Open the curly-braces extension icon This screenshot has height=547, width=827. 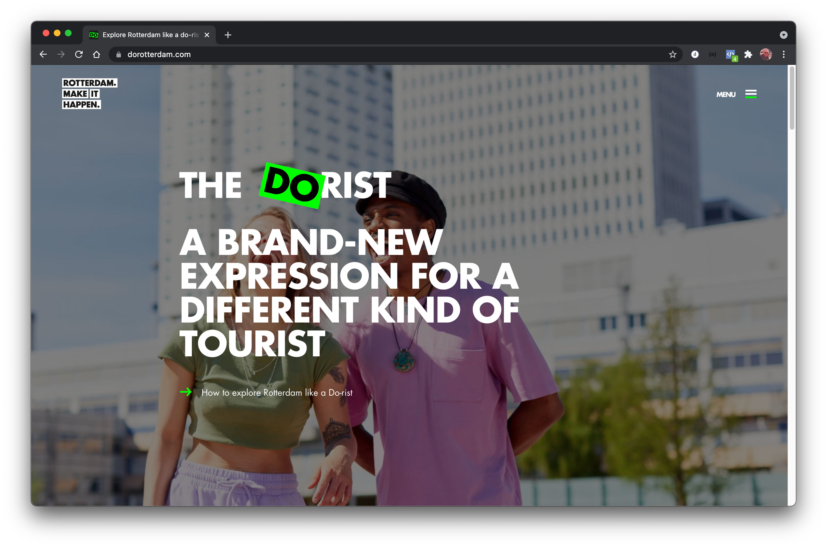(712, 54)
